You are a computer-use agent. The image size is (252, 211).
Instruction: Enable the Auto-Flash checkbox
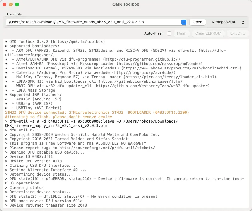coord(169,33)
